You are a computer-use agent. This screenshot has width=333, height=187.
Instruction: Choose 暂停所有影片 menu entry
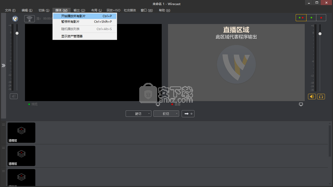pos(85,22)
